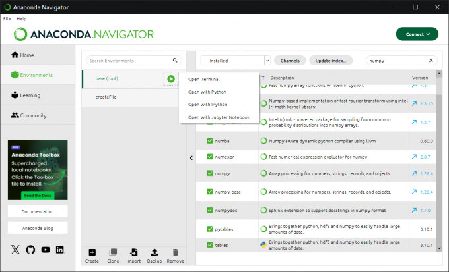
Task: Click the green play button for base (root)
Action: coord(171,79)
